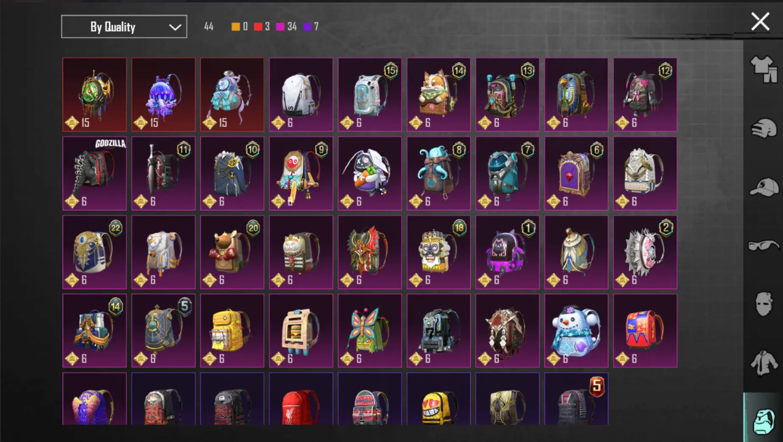Viewport: 783px width, 442px height.
Task: Select the Godzilla backpack
Action: pyautogui.click(x=95, y=173)
